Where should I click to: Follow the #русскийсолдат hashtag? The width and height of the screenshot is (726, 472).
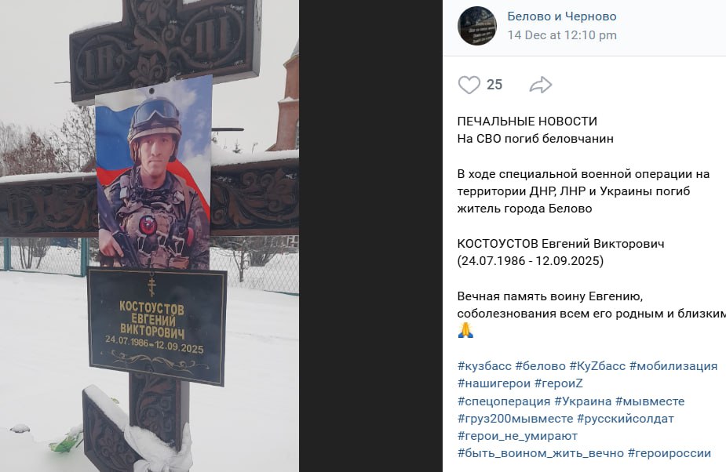coord(625,419)
